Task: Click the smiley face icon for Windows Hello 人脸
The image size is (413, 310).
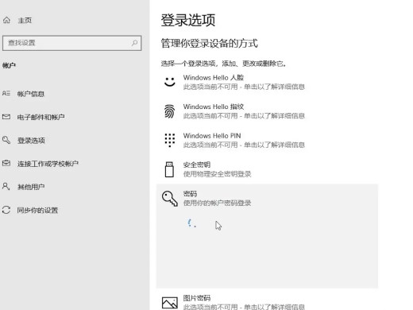Action: pyautogui.click(x=169, y=82)
